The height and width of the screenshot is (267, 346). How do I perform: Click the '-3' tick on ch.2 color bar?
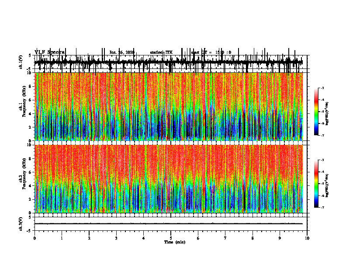(322, 160)
